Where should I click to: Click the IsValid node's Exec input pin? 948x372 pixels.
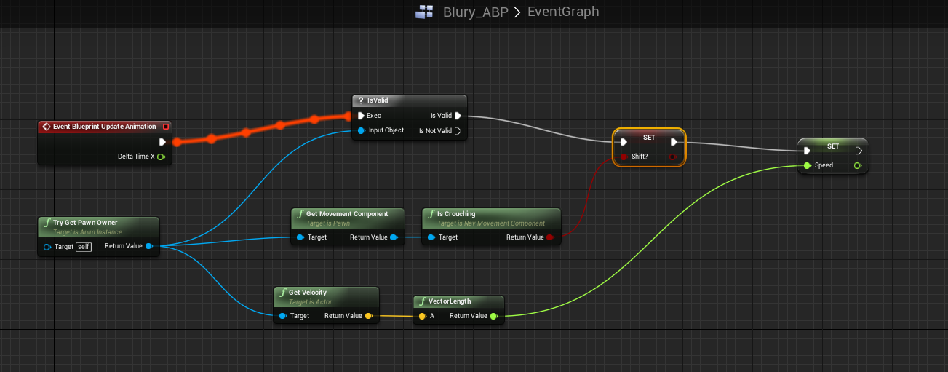click(x=361, y=116)
